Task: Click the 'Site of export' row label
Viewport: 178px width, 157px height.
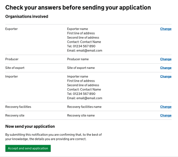Action: tap(15, 68)
